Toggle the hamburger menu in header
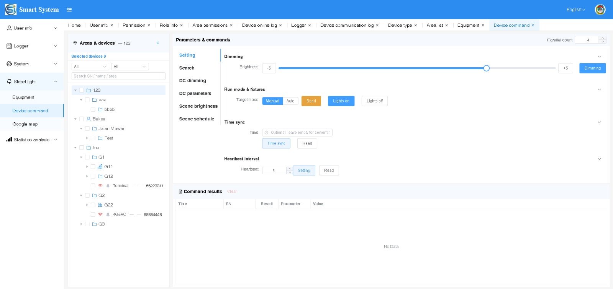The width and height of the screenshot is (613, 289). [69, 10]
